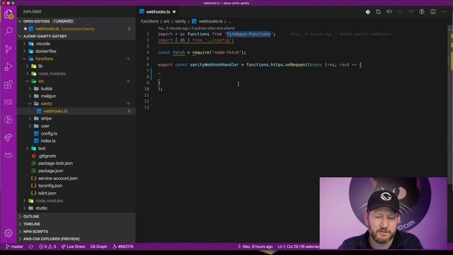Open the AWS view in activity bar
This screenshot has height=255, width=453.
[8, 155]
